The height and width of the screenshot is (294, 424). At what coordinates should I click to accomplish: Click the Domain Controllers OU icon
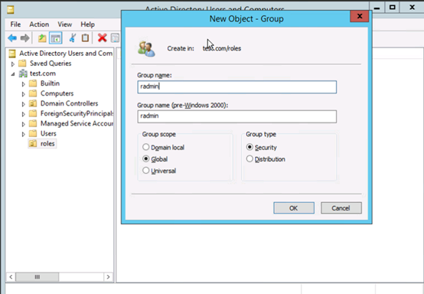(33, 103)
